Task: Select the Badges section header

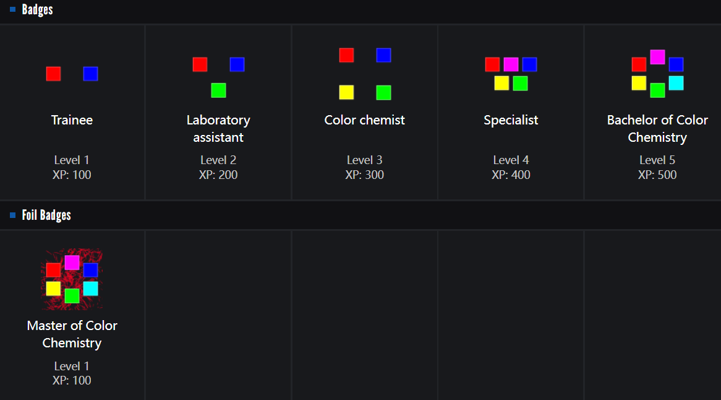Action: tap(38, 10)
